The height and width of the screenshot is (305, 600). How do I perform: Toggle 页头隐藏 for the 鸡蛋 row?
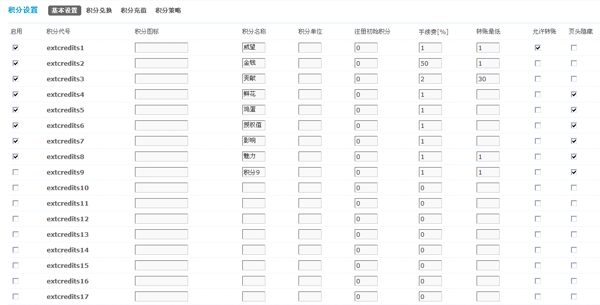tap(573, 109)
